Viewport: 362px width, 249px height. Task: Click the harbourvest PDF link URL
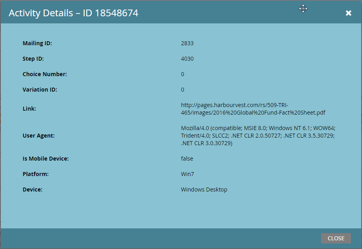(253, 109)
